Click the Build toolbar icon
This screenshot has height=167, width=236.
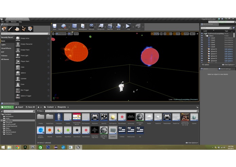pyautogui.click(x=119, y=26)
